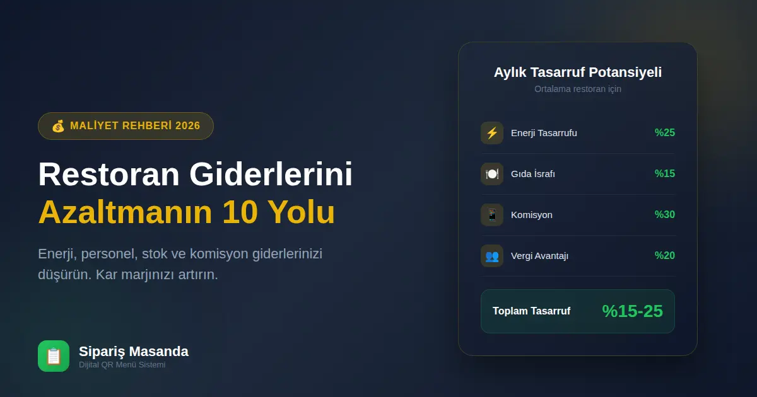
Task: Select the lightning bolt Enerji Tasarrufu icon
Action: click(x=492, y=133)
